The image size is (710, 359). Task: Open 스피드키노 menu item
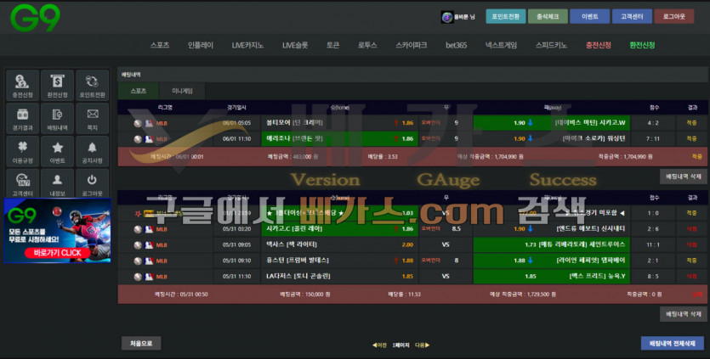pos(551,45)
